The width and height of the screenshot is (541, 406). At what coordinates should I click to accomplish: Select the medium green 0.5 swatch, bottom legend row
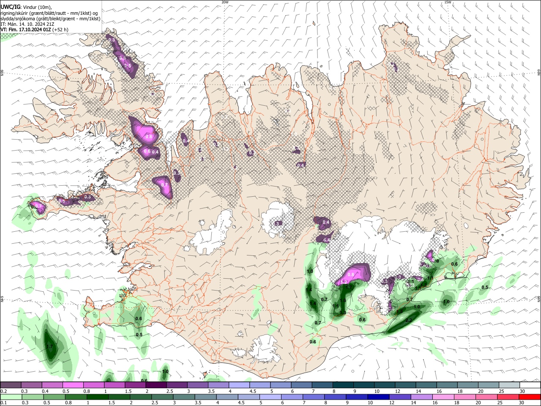54,397
